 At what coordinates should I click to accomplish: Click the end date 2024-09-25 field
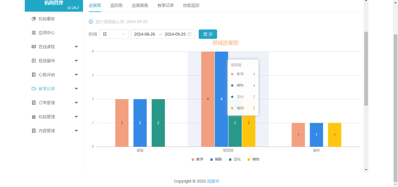tap(175, 34)
